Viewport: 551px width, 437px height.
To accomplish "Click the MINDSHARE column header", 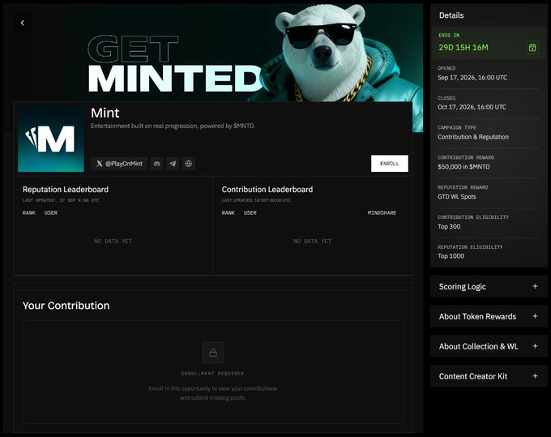I will coord(382,212).
